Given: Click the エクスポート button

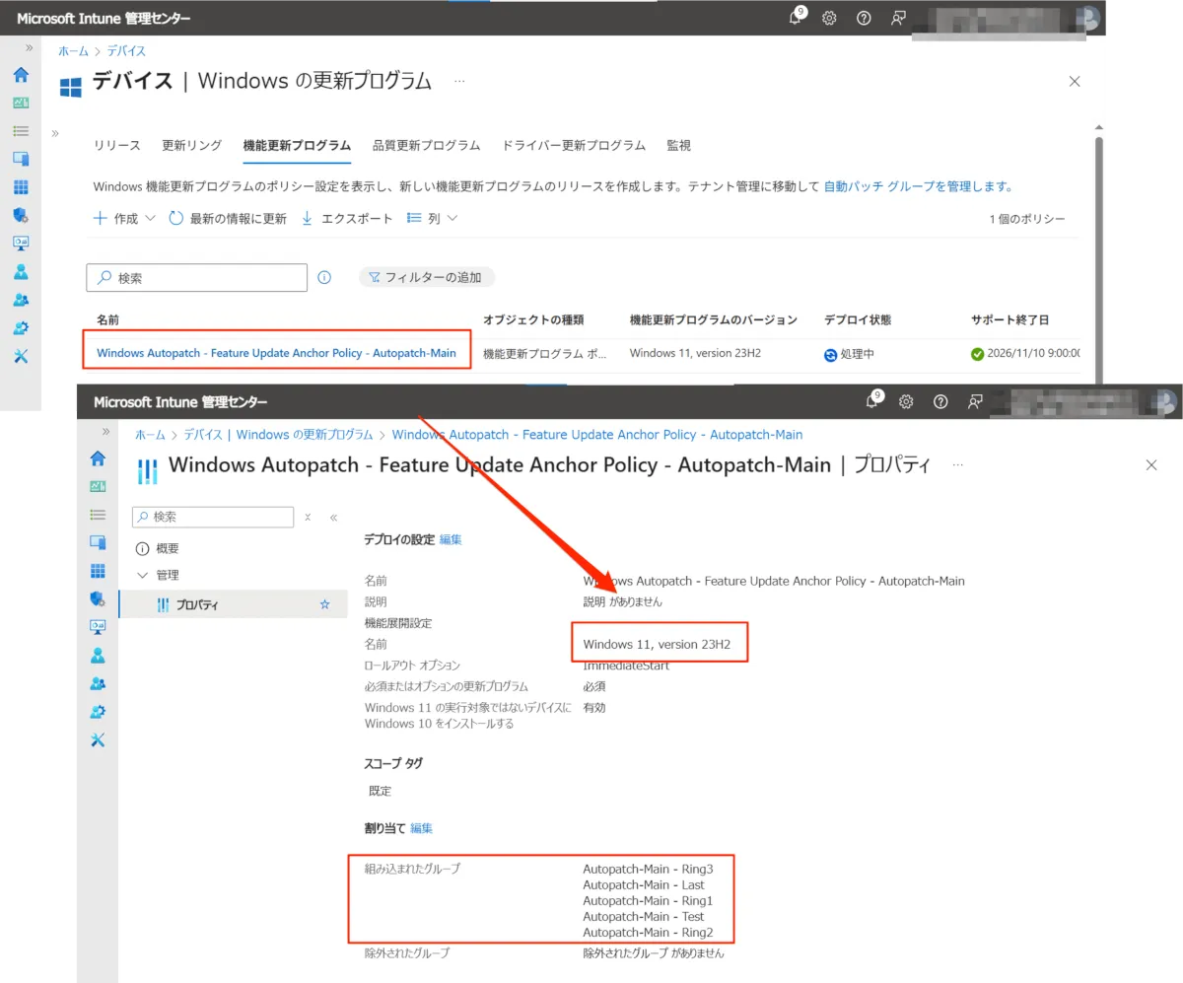Looking at the screenshot, I should pos(346,219).
